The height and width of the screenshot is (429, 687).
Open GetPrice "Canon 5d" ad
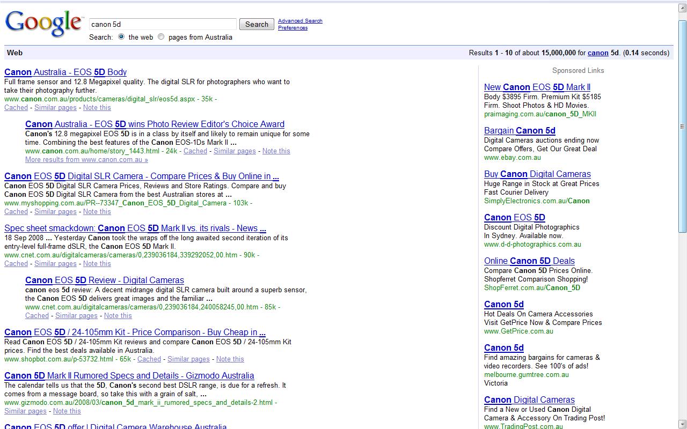pyautogui.click(x=504, y=304)
